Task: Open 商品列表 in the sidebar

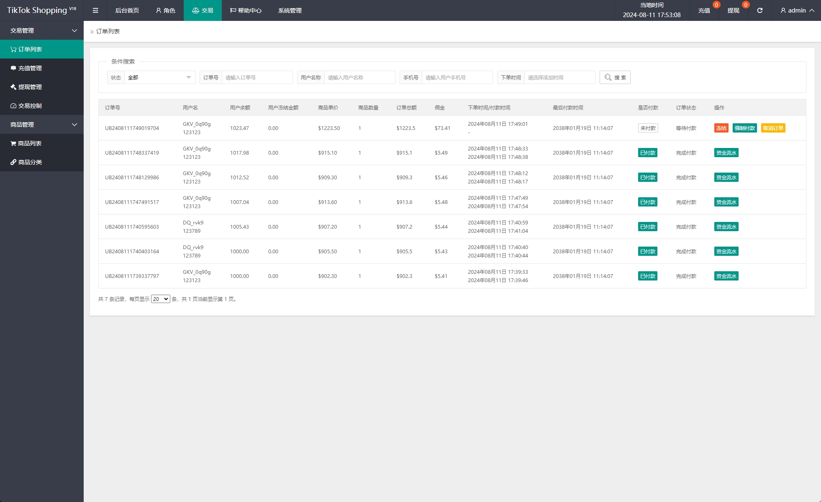Action: (x=29, y=143)
